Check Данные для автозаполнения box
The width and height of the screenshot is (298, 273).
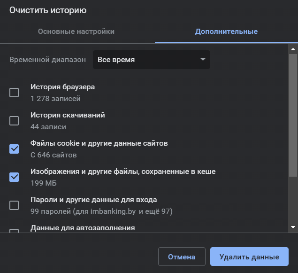click(14, 231)
